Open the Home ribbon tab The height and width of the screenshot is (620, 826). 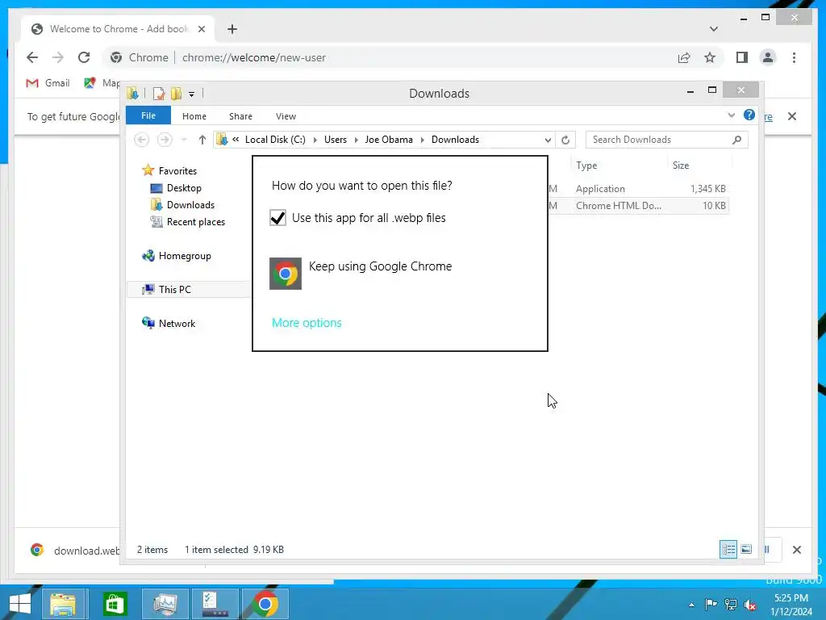(194, 116)
